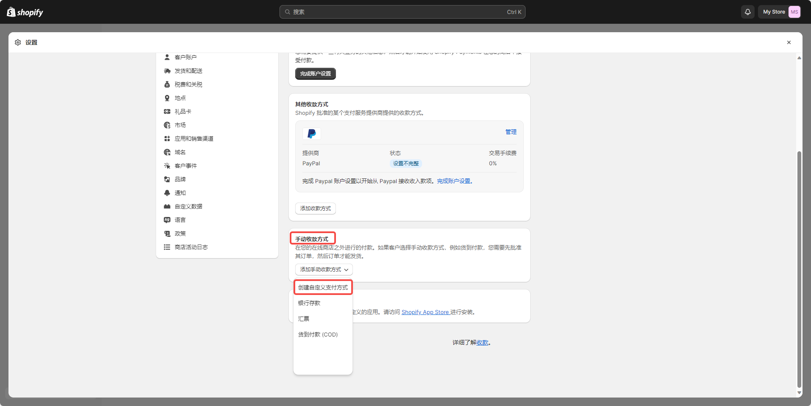Click the 政策 icon
Viewport: 811px width, 406px height.
(x=167, y=234)
